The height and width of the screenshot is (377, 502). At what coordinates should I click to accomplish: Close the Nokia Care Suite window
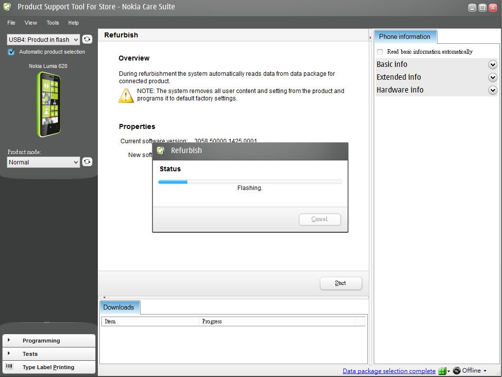pyautogui.click(x=493, y=8)
